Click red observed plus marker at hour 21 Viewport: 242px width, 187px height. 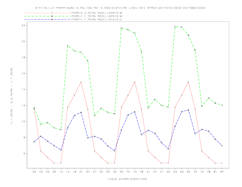81,82
